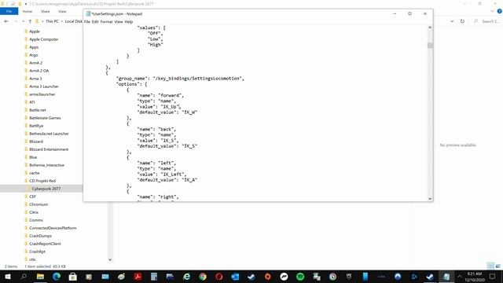
Task: Open Origin launcher taskbar icon
Action: [x=267, y=277]
